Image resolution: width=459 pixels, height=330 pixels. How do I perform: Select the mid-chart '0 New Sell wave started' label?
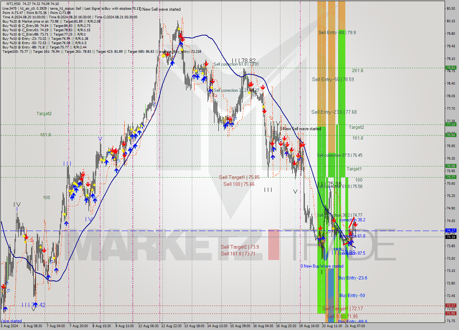pyautogui.click(x=301, y=129)
